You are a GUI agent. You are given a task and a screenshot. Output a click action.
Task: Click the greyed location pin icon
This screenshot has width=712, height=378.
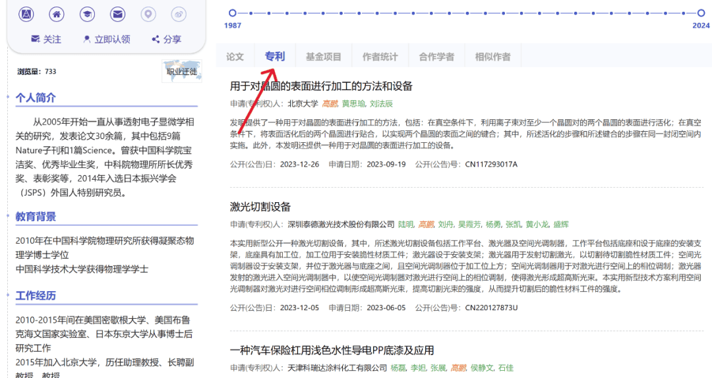tap(148, 14)
